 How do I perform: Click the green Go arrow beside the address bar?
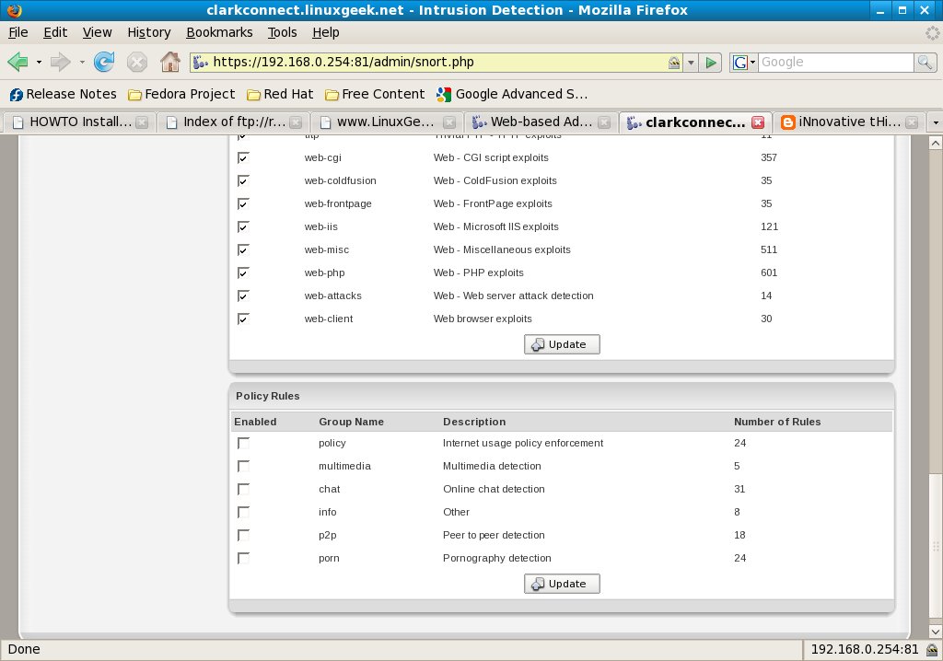(x=711, y=62)
